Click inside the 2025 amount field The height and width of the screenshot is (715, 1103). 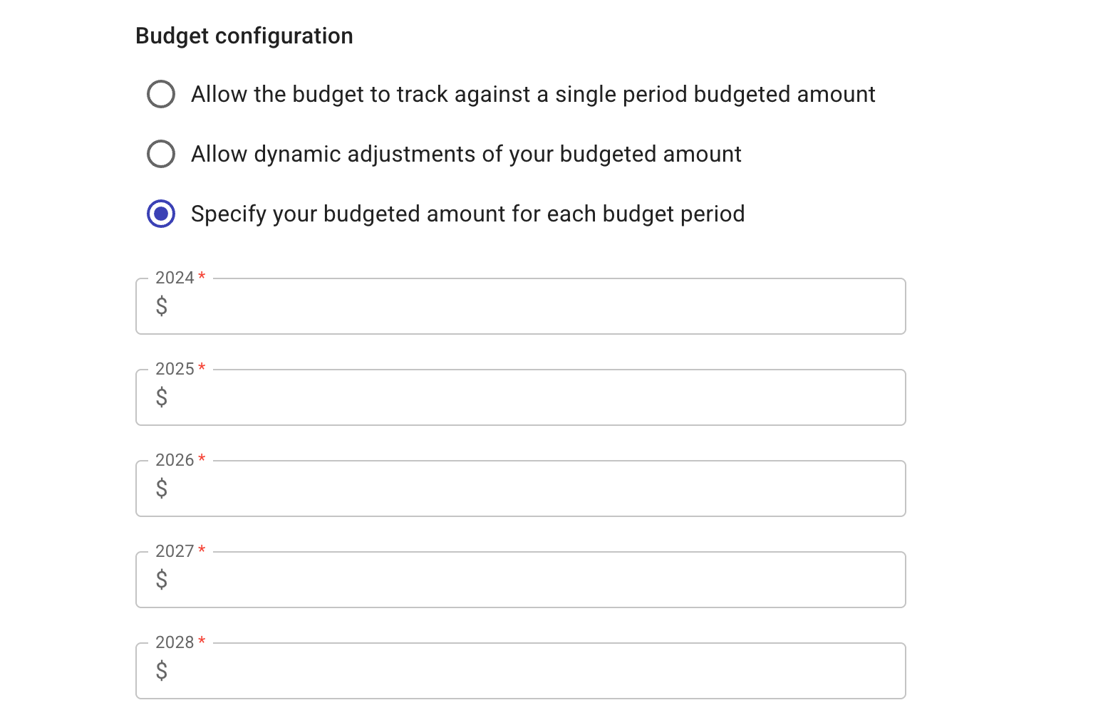point(499,397)
